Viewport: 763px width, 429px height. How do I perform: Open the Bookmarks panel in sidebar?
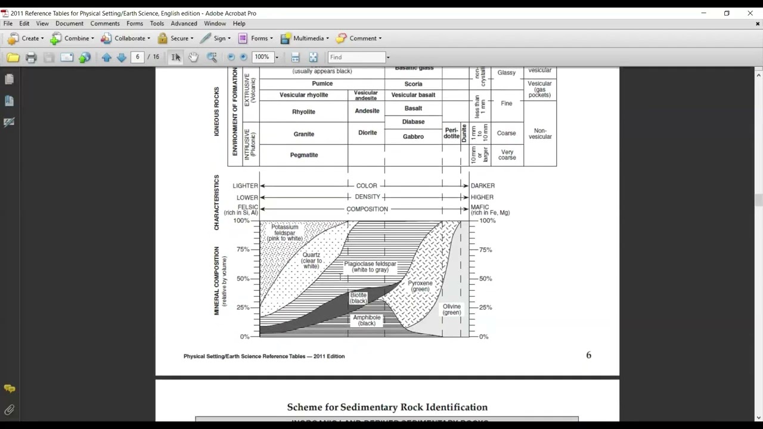(x=9, y=101)
